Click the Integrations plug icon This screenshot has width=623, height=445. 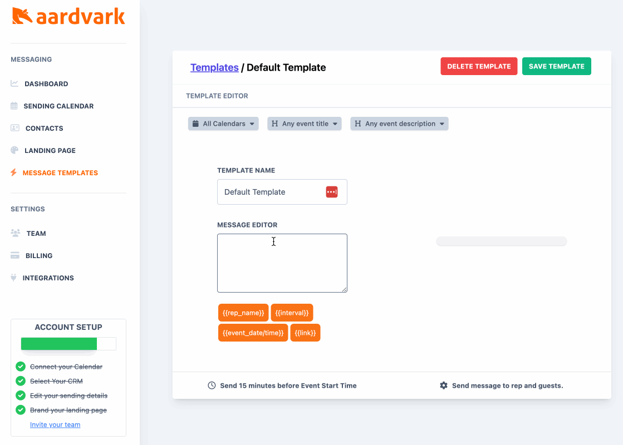(14, 278)
